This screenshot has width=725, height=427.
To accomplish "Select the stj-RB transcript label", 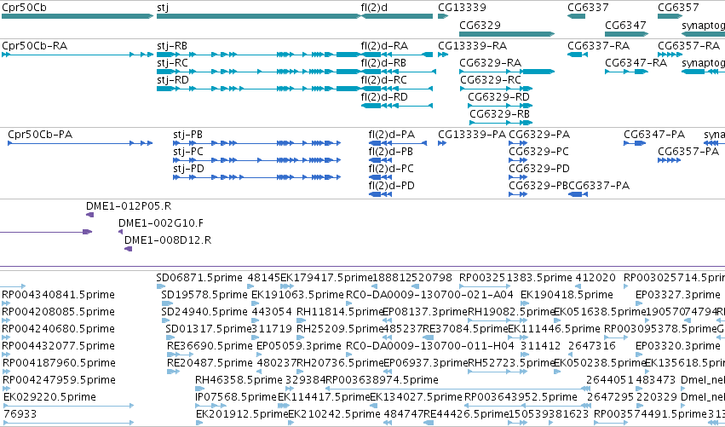I will point(172,46).
